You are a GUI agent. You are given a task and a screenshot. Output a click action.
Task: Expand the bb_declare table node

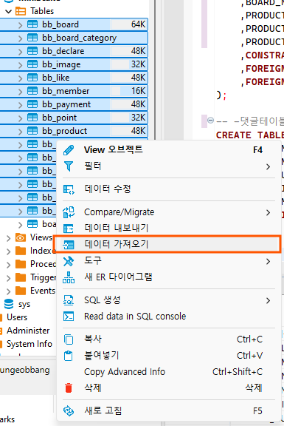coord(21,52)
